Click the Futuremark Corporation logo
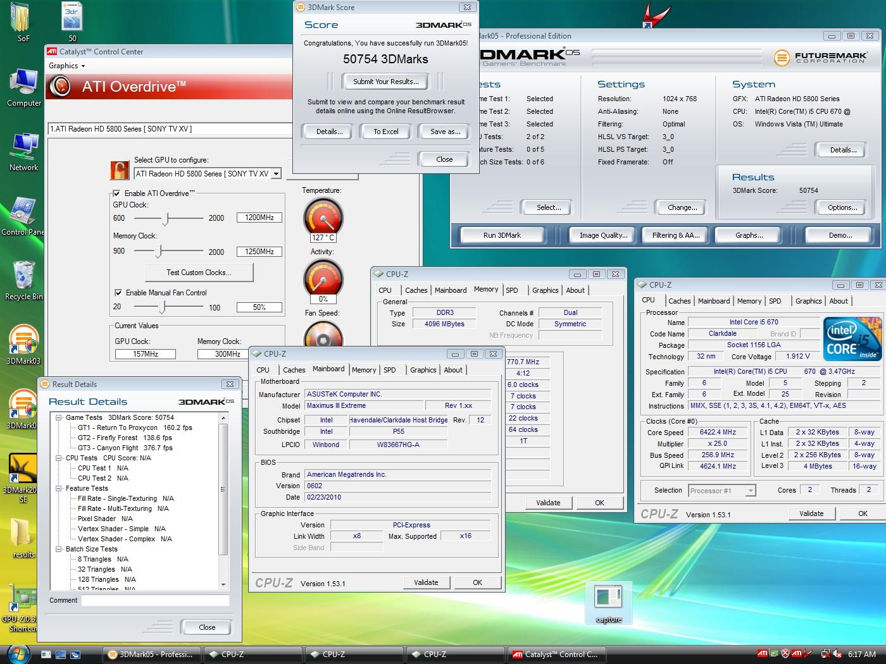The height and width of the screenshot is (664, 886). tap(821, 58)
